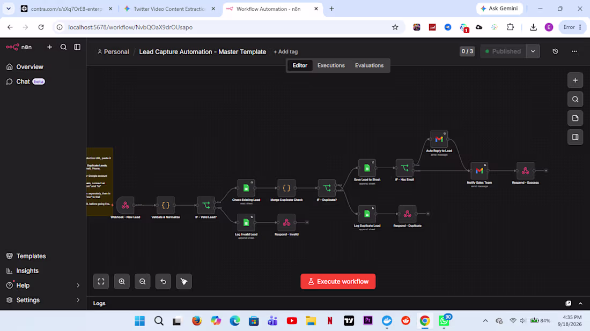Expand the Settings submenu
The image size is (590, 331).
[x=78, y=300]
